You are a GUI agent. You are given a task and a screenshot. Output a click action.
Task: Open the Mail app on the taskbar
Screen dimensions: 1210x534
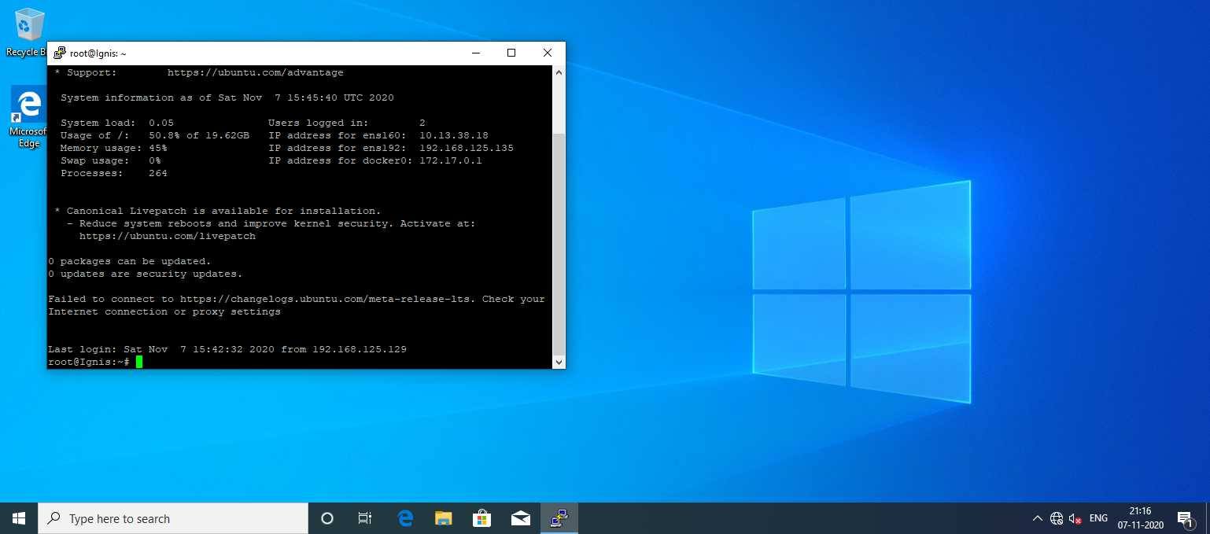(521, 518)
